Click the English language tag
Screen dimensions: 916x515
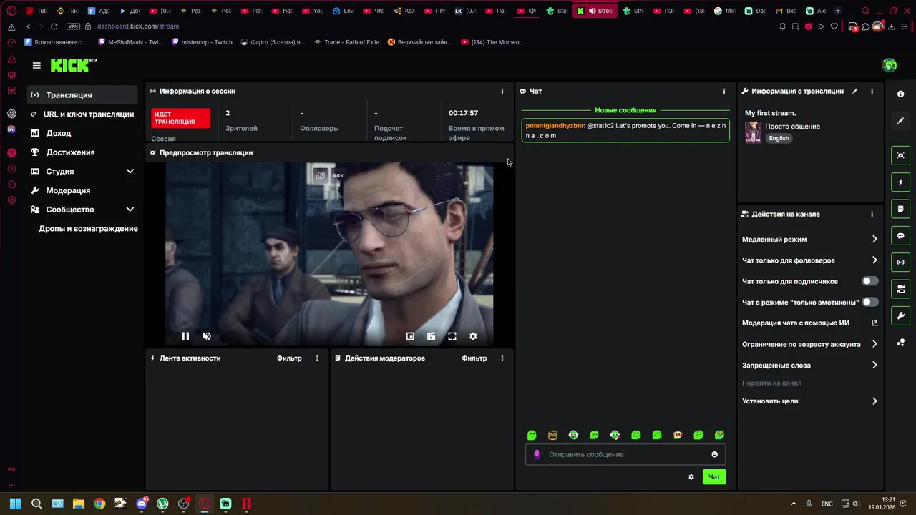779,139
